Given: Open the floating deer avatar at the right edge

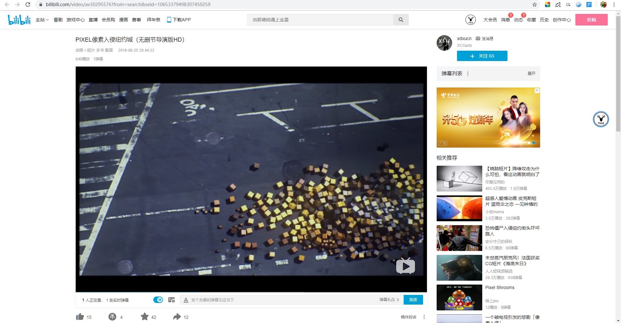Looking at the screenshot, I should (601, 119).
